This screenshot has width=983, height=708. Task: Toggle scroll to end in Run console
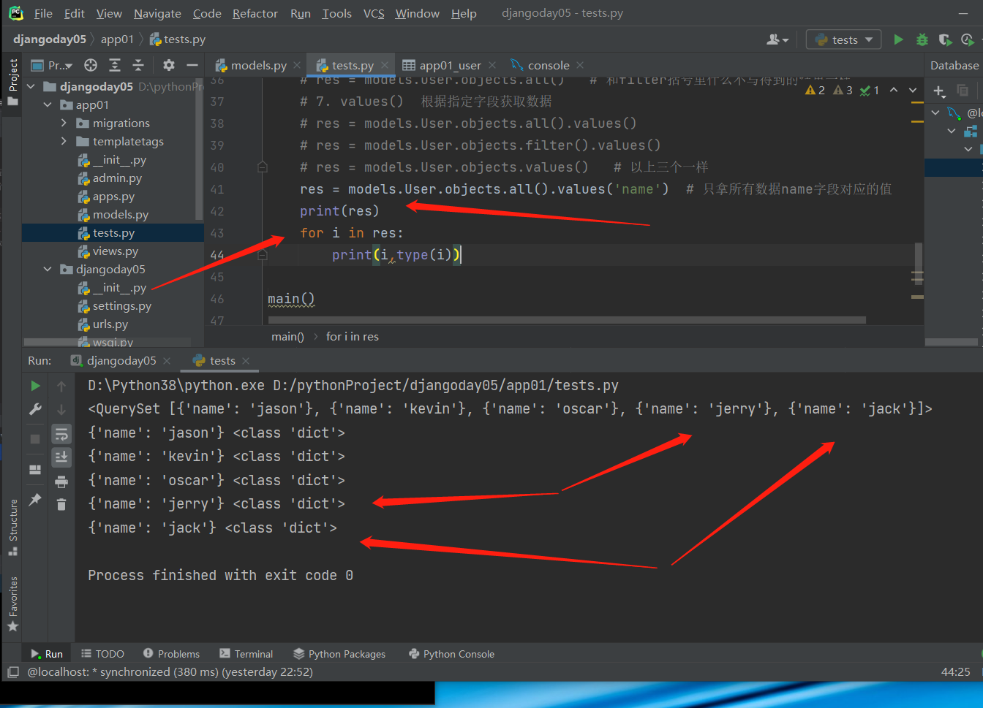(x=61, y=457)
